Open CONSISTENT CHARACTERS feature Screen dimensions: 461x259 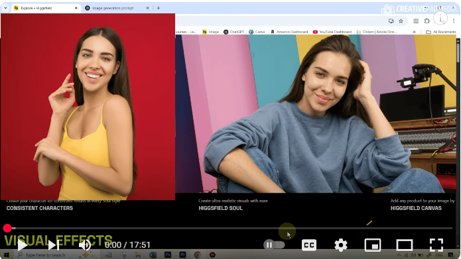tap(40, 208)
